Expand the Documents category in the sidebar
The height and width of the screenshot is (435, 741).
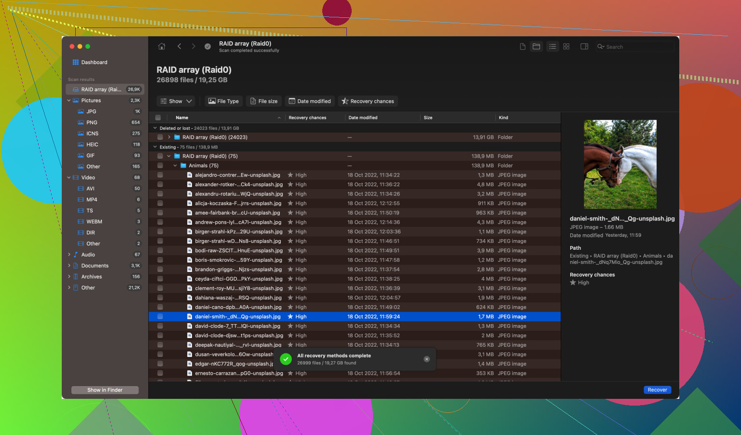tap(69, 266)
